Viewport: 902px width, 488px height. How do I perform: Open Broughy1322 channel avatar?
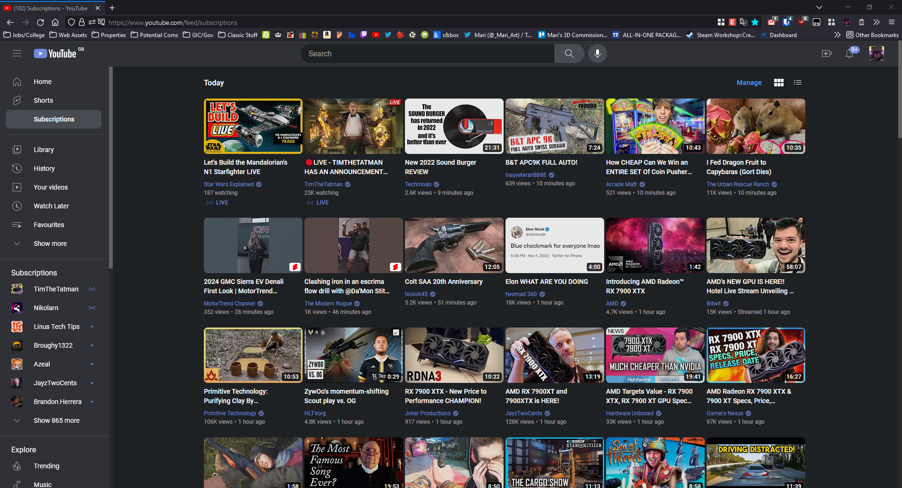point(17,345)
